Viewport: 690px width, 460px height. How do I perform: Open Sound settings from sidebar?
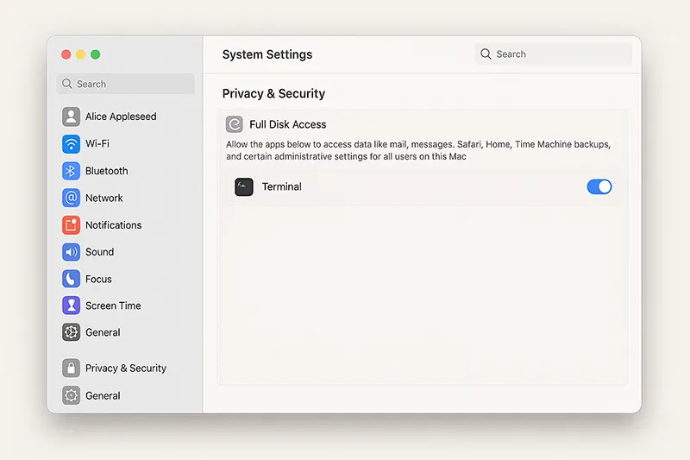click(98, 252)
